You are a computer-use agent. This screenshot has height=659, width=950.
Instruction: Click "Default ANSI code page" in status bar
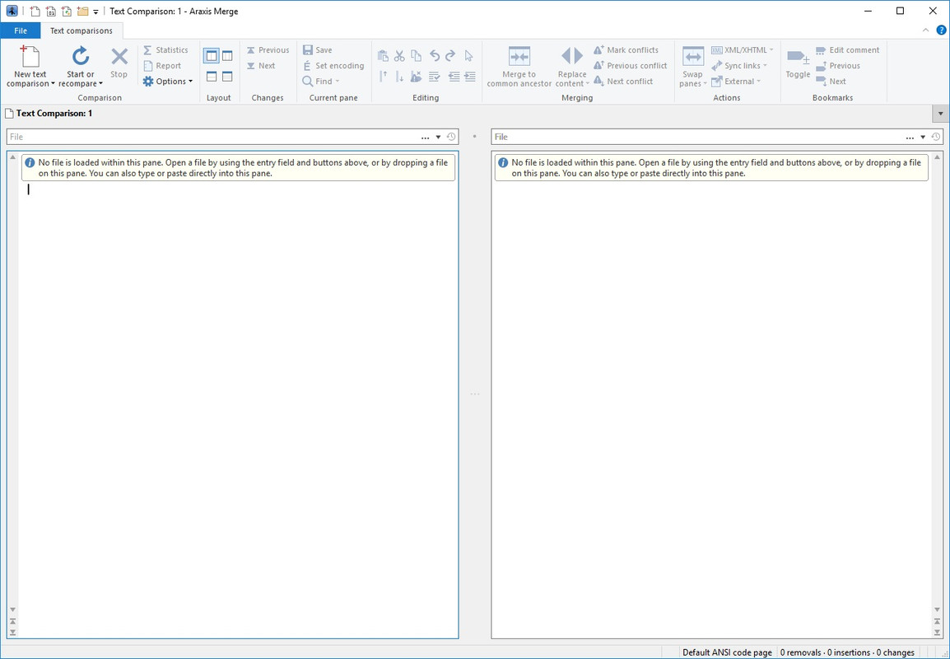click(x=727, y=652)
